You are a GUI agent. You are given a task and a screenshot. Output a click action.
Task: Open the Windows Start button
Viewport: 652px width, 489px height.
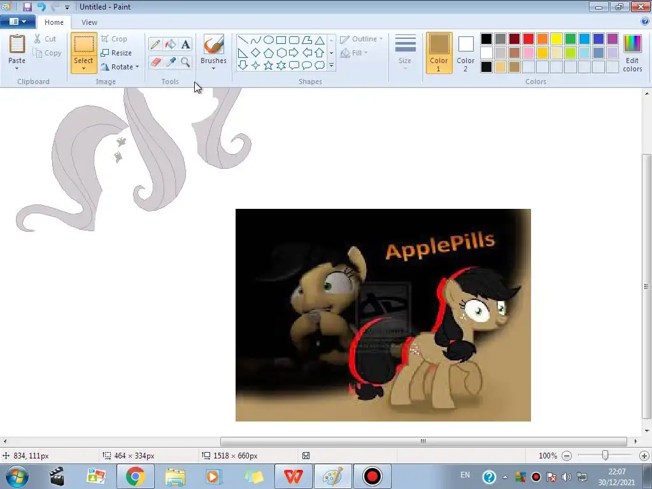pyautogui.click(x=17, y=476)
